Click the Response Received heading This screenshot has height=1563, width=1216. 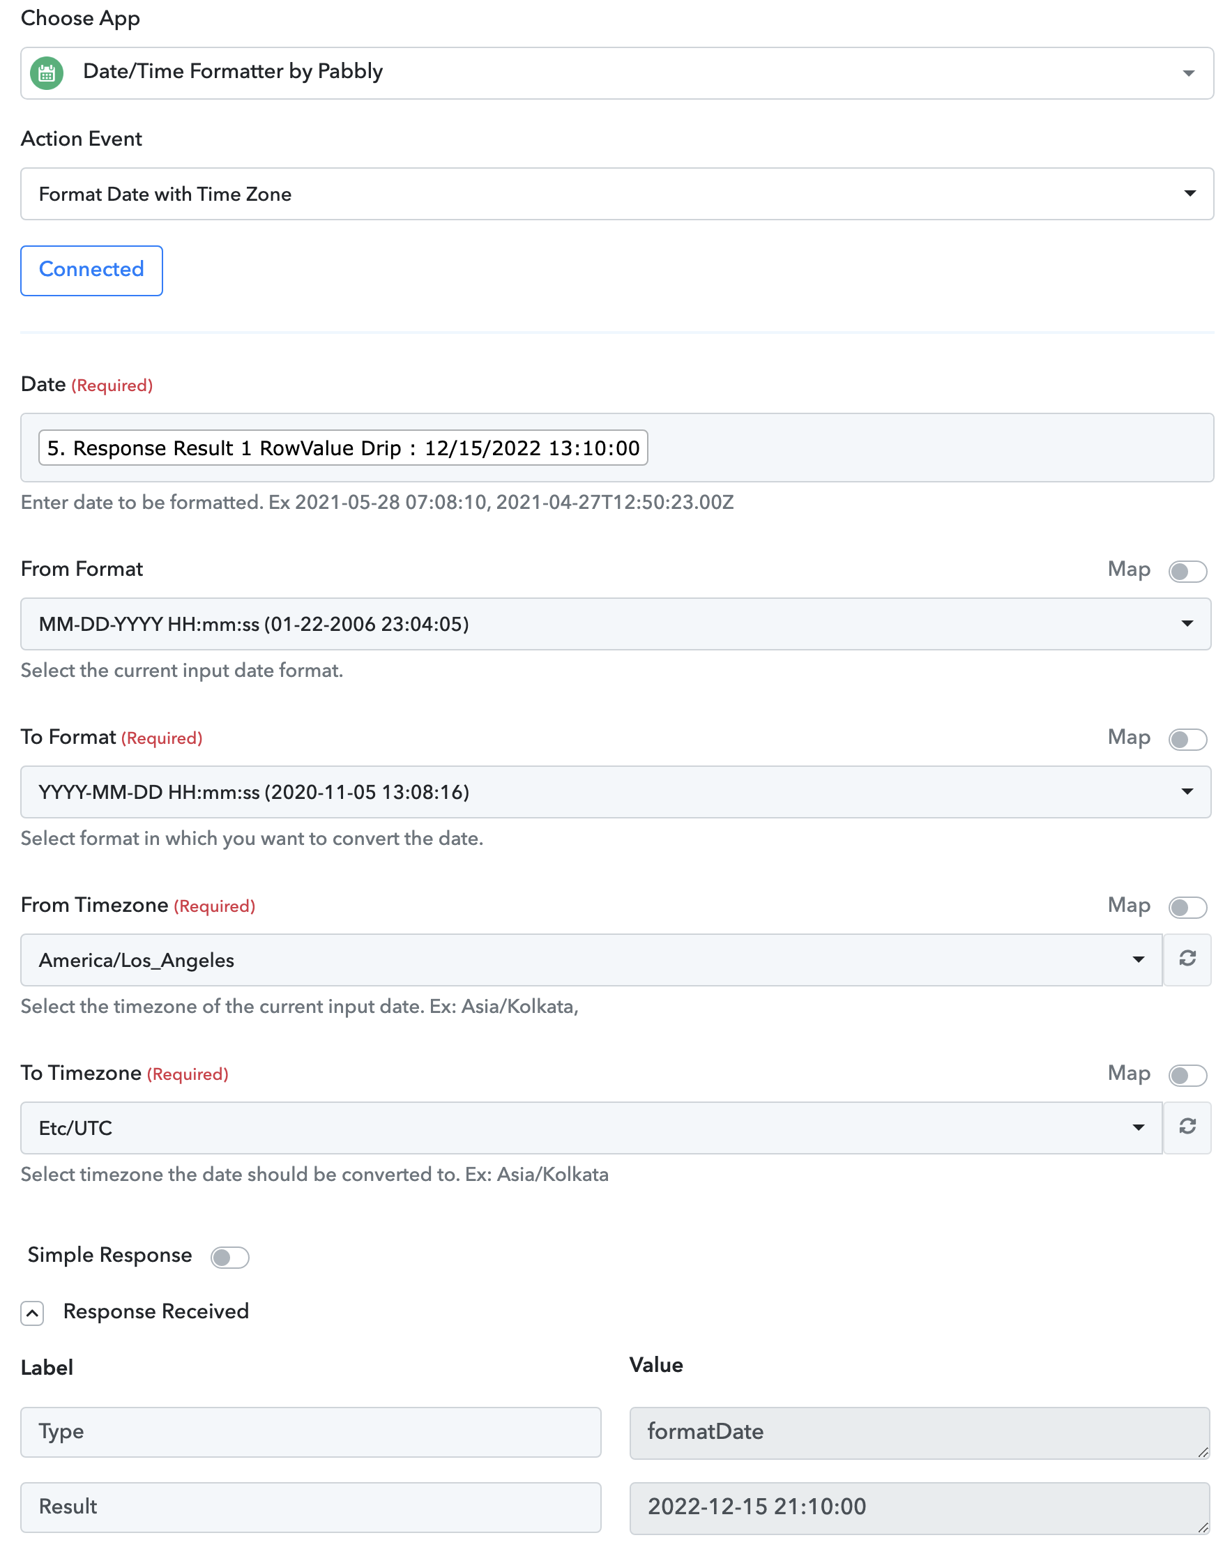[x=156, y=1312]
